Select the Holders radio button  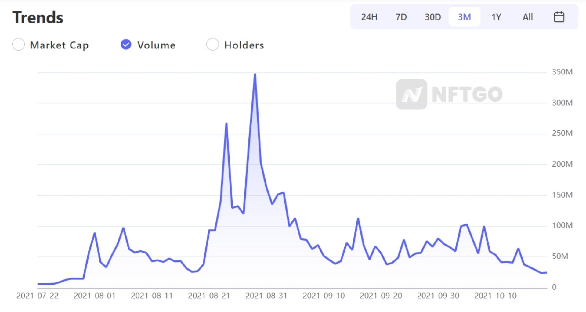click(x=212, y=45)
